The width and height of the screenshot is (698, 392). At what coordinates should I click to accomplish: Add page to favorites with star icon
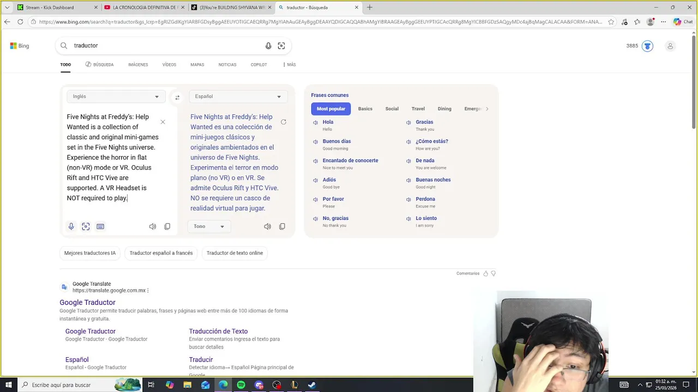click(x=611, y=22)
